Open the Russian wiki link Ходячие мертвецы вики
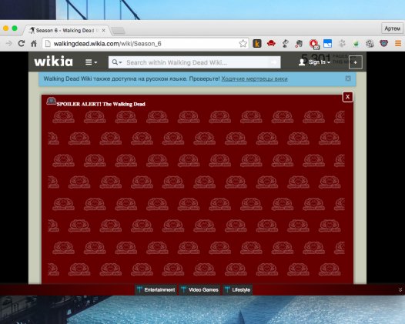Viewport: 405px width, 324px height. coord(254,78)
